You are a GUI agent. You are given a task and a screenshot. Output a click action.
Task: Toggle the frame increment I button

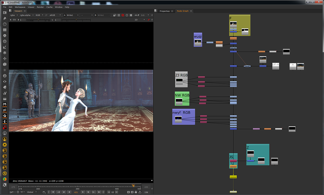[49, 192]
